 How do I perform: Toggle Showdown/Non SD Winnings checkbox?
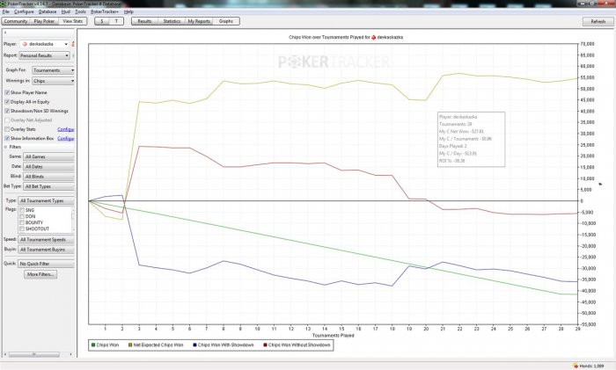coord(7,111)
